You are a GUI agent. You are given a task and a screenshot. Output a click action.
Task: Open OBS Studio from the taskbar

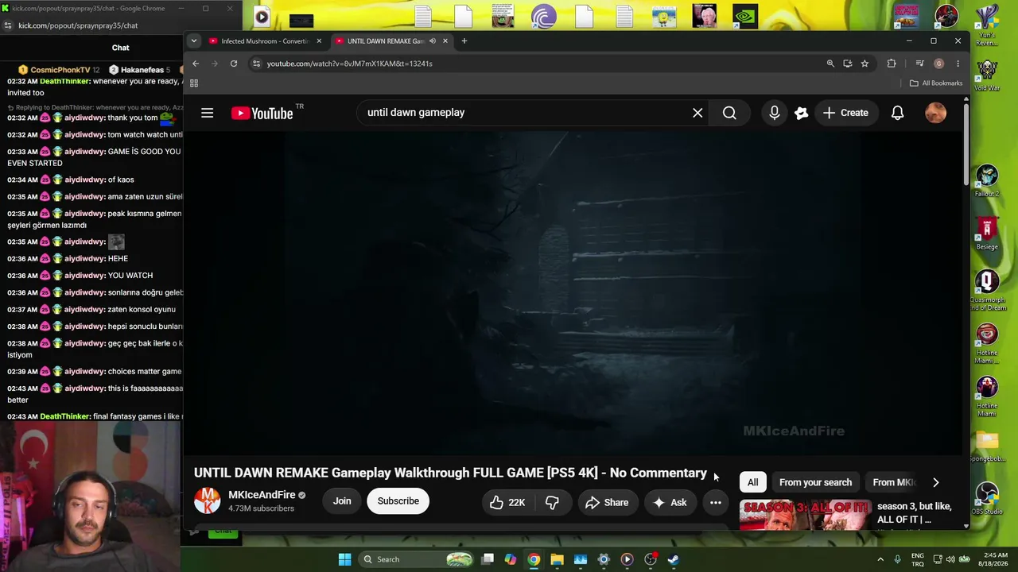click(x=650, y=559)
